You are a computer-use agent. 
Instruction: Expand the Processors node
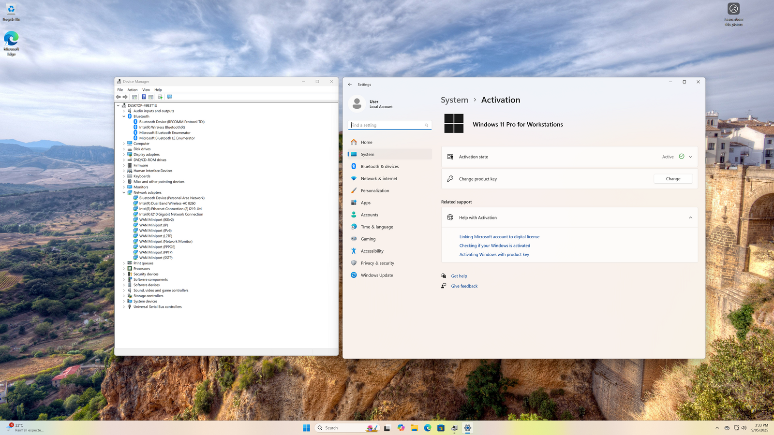pyautogui.click(x=124, y=269)
